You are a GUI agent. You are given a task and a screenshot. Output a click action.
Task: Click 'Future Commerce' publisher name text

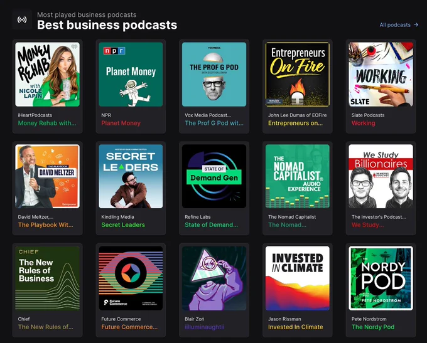(121, 319)
